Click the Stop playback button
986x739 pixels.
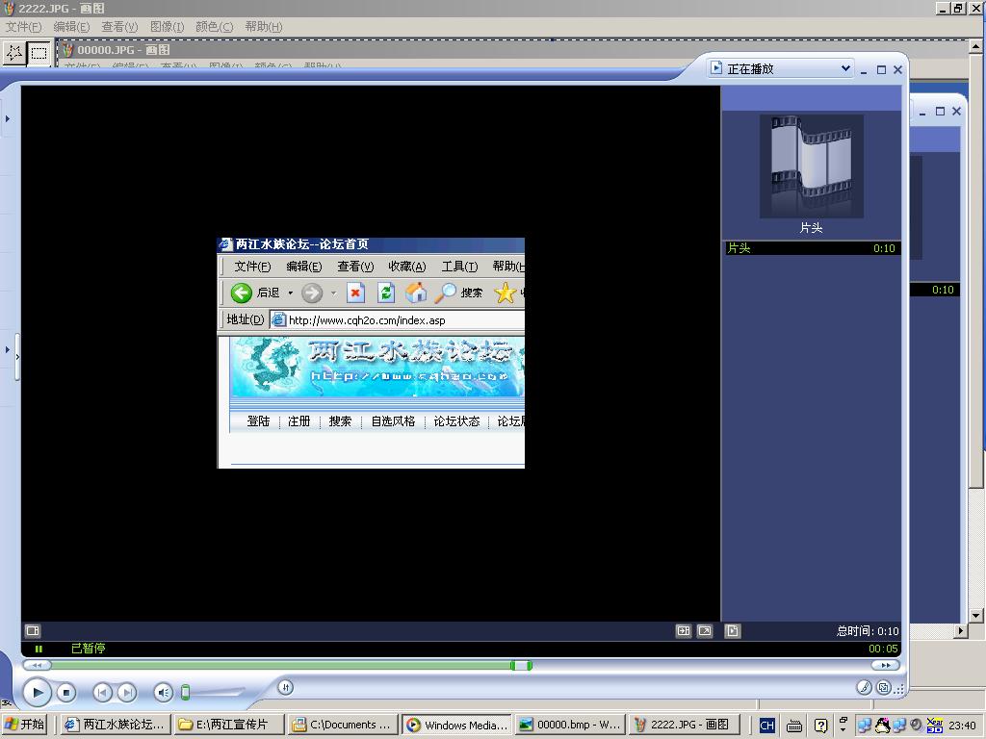point(65,692)
